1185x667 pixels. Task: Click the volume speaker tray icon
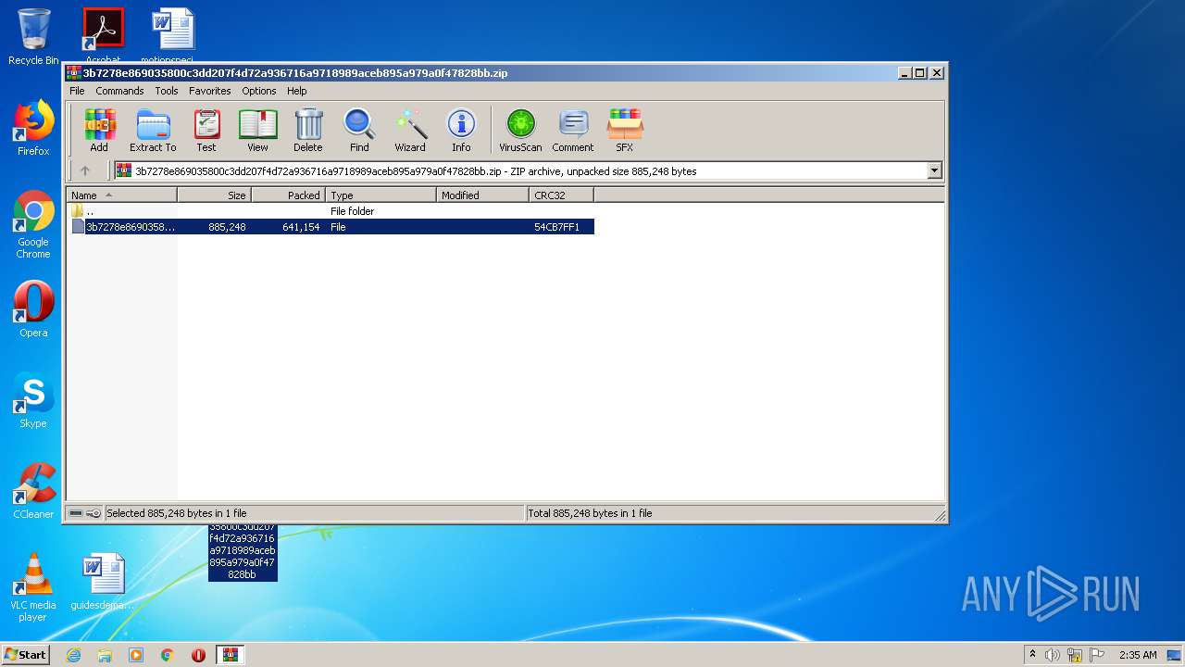tap(1053, 655)
